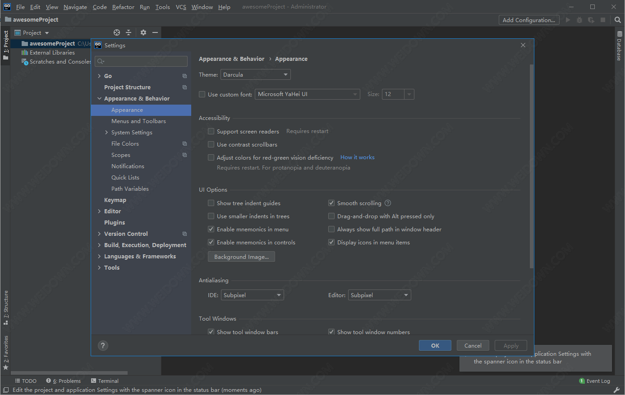
Task: Click project-level icon beside Scopes
Action: coord(184,155)
